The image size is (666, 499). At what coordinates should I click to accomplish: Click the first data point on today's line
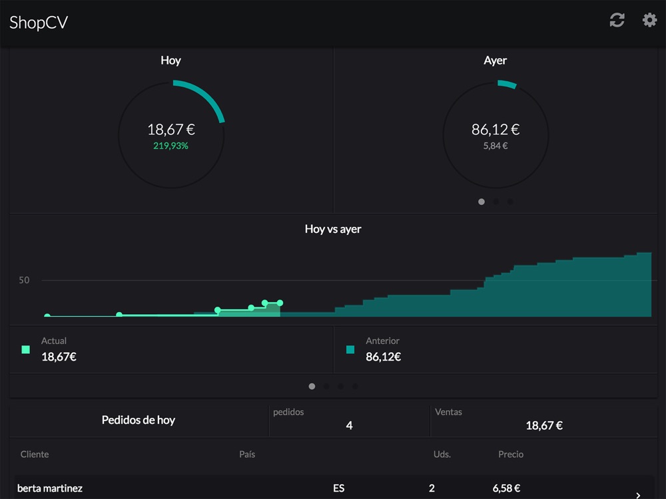47,315
